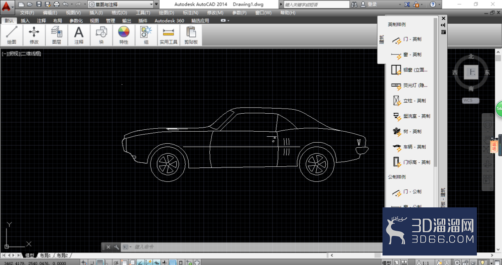Image resolution: width=502 pixels, height=265 pixels.
Task: Switch to the 参数化 ribbon tab
Action: pyautogui.click(x=76, y=21)
